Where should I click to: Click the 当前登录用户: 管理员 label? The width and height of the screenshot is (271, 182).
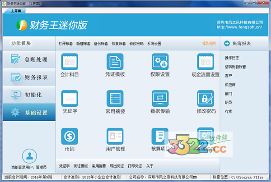pos(29,167)
